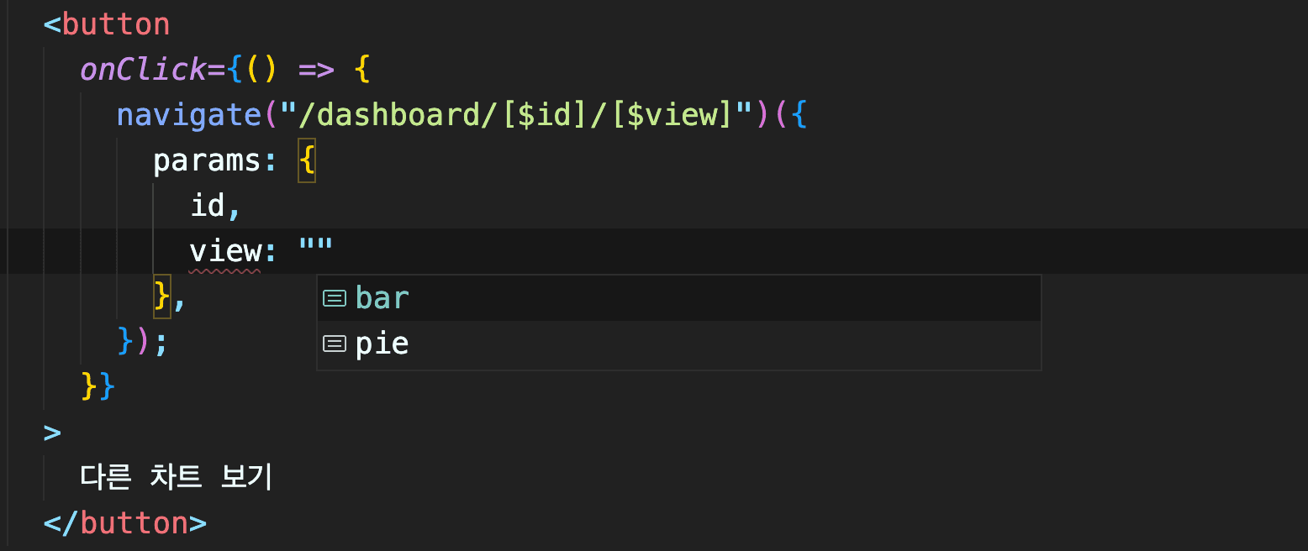
Task: Click the Korean button label text 다른 차트 보기
Action: pyautogui.click(x=177, y=477)
